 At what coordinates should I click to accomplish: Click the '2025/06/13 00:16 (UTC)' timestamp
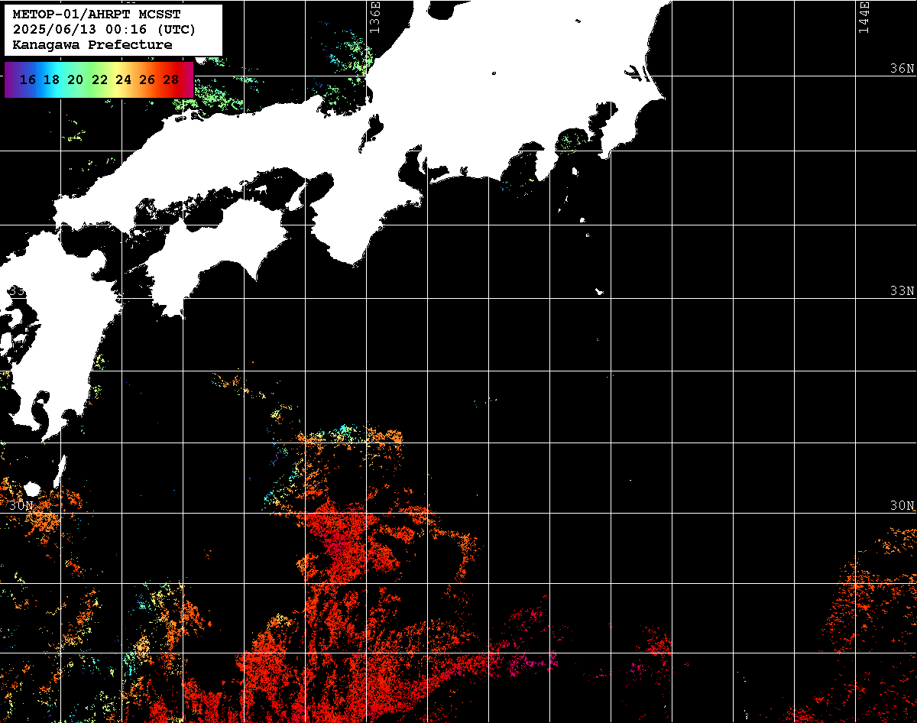(x=104, y=30)
